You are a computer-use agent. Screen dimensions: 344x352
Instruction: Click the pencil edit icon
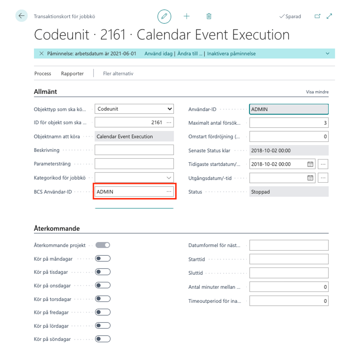pyautogui.click(x=164, y=16)
